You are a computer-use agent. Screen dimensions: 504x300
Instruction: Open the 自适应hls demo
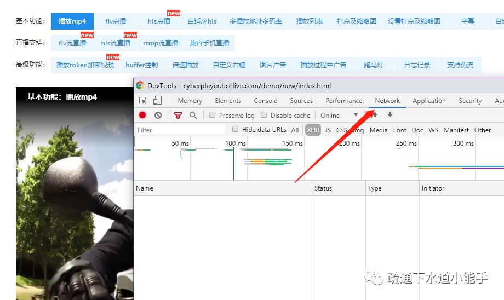(202, 21)
